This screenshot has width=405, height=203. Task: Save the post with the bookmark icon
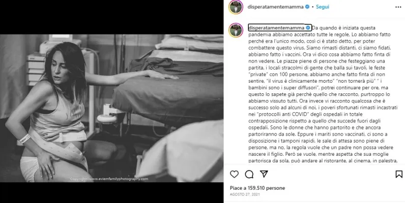click(399, 175)
